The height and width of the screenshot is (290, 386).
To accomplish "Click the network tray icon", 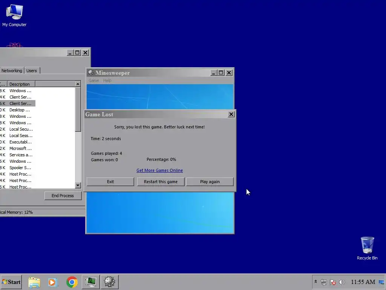I will 324,282.
